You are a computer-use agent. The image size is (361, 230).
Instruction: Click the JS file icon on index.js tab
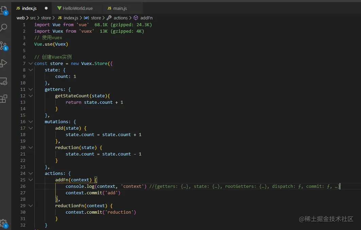pyautogui.click(x=18, y=8)
